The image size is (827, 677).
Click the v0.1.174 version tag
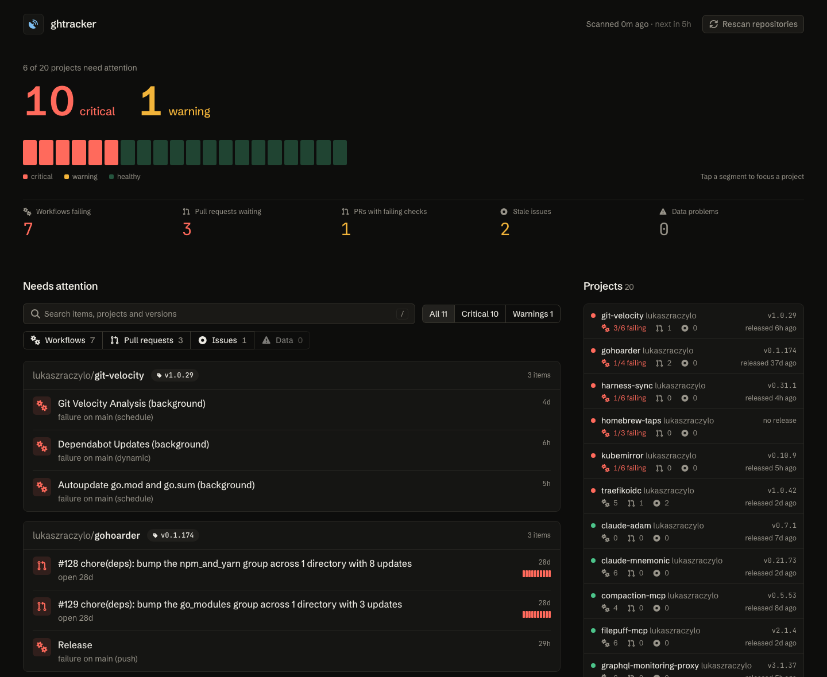point(173,535)
